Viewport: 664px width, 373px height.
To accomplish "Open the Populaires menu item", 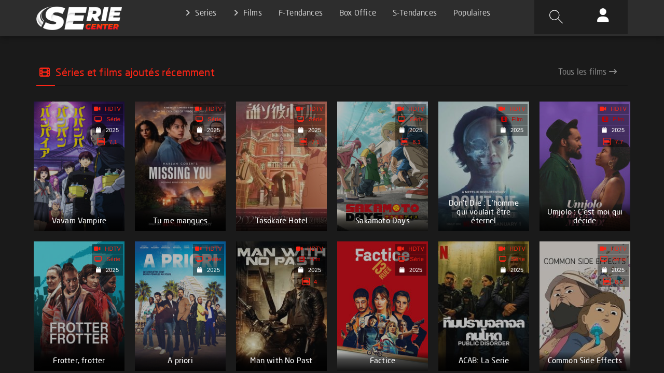I will (x=472, y=12).
